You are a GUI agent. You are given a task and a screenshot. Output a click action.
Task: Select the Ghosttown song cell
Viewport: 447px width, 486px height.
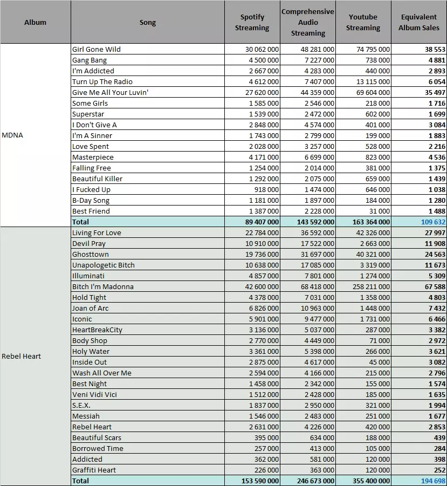click(147, 254)
